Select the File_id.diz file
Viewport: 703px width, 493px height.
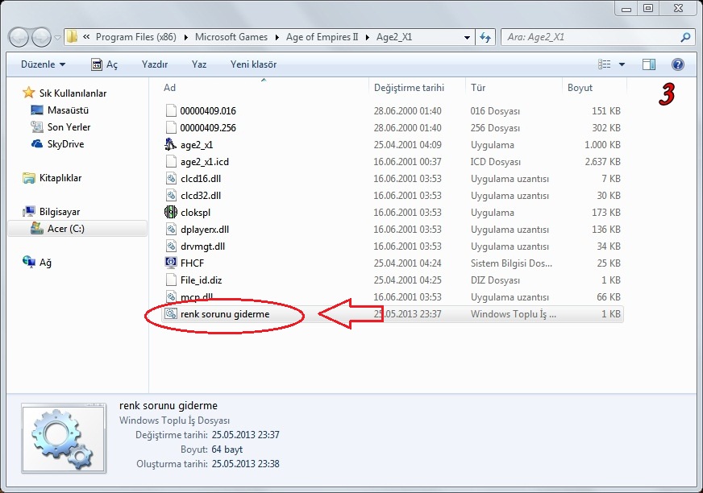coord(201,280)
